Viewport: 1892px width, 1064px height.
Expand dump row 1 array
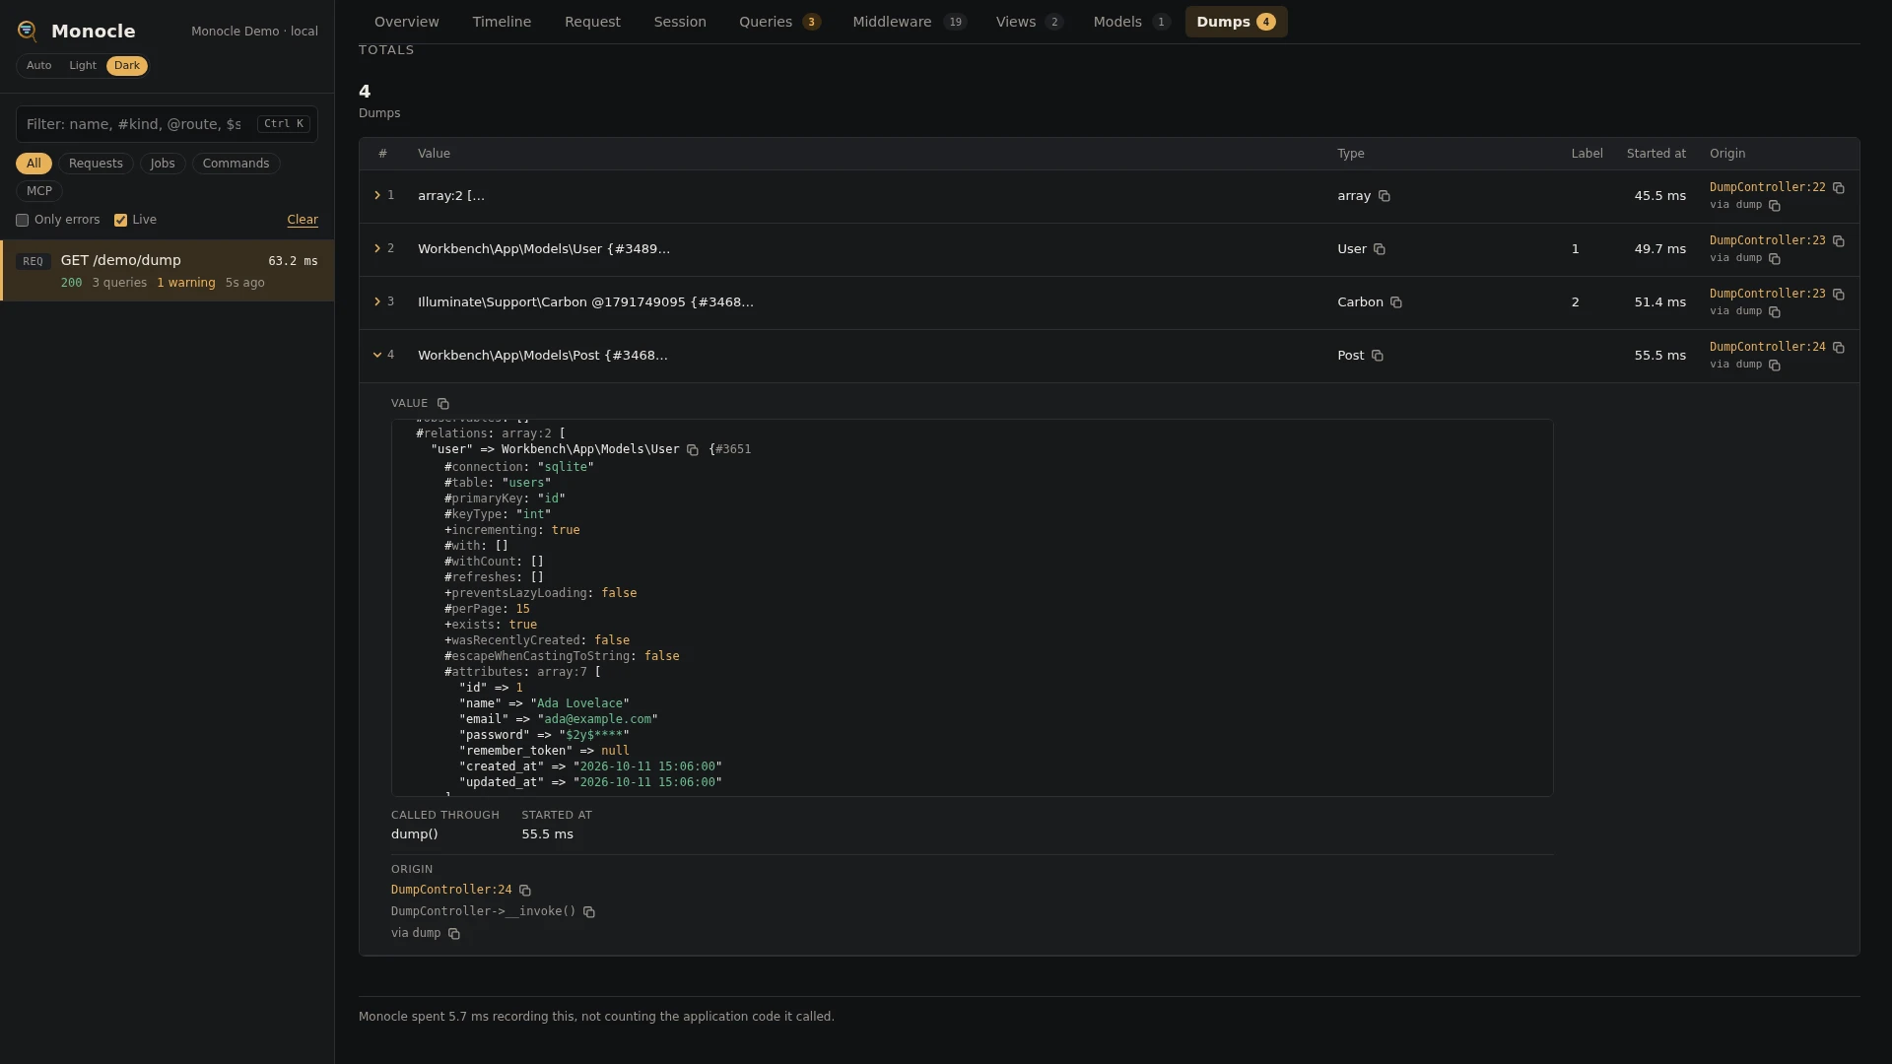(377, 196)
